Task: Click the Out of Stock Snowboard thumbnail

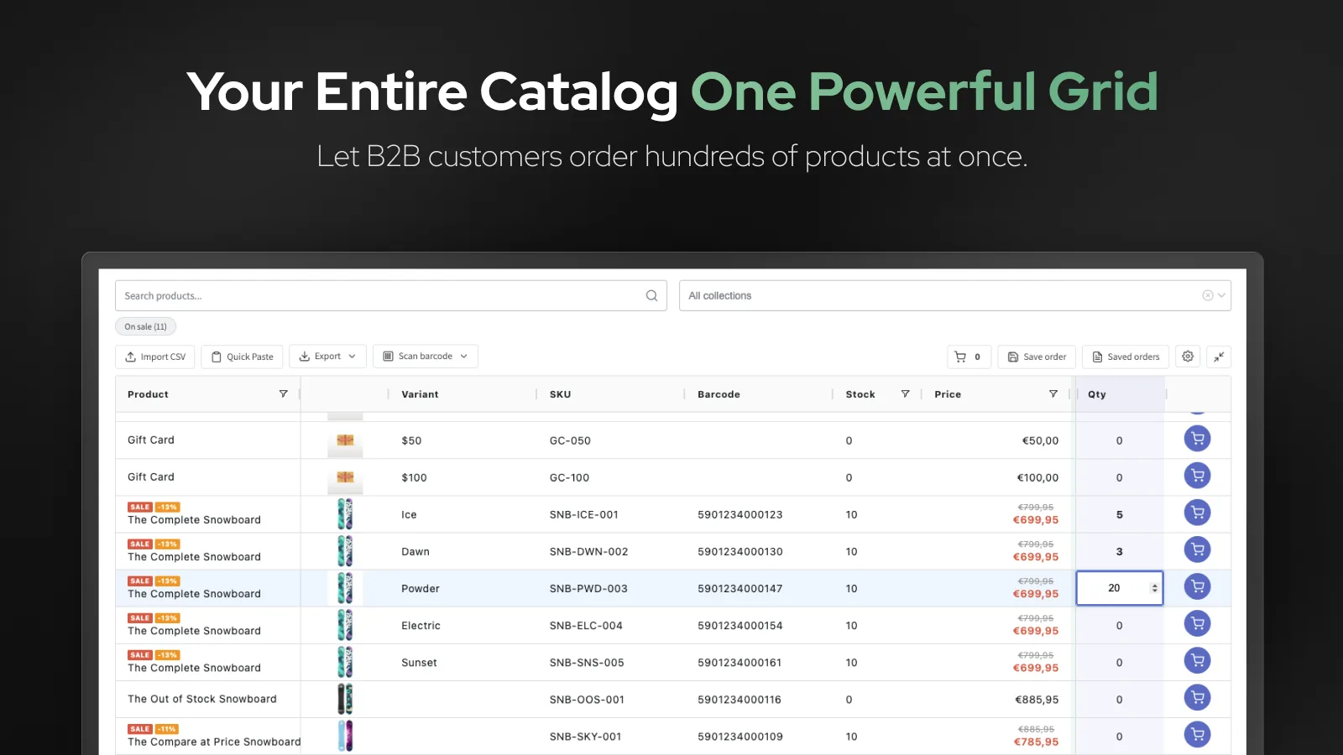Action: 345,699
